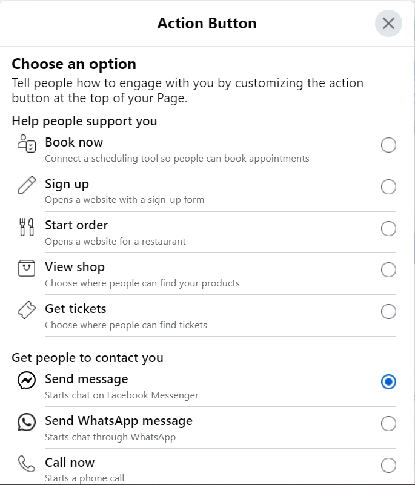Click the View shop bag icon

point(27,268)
